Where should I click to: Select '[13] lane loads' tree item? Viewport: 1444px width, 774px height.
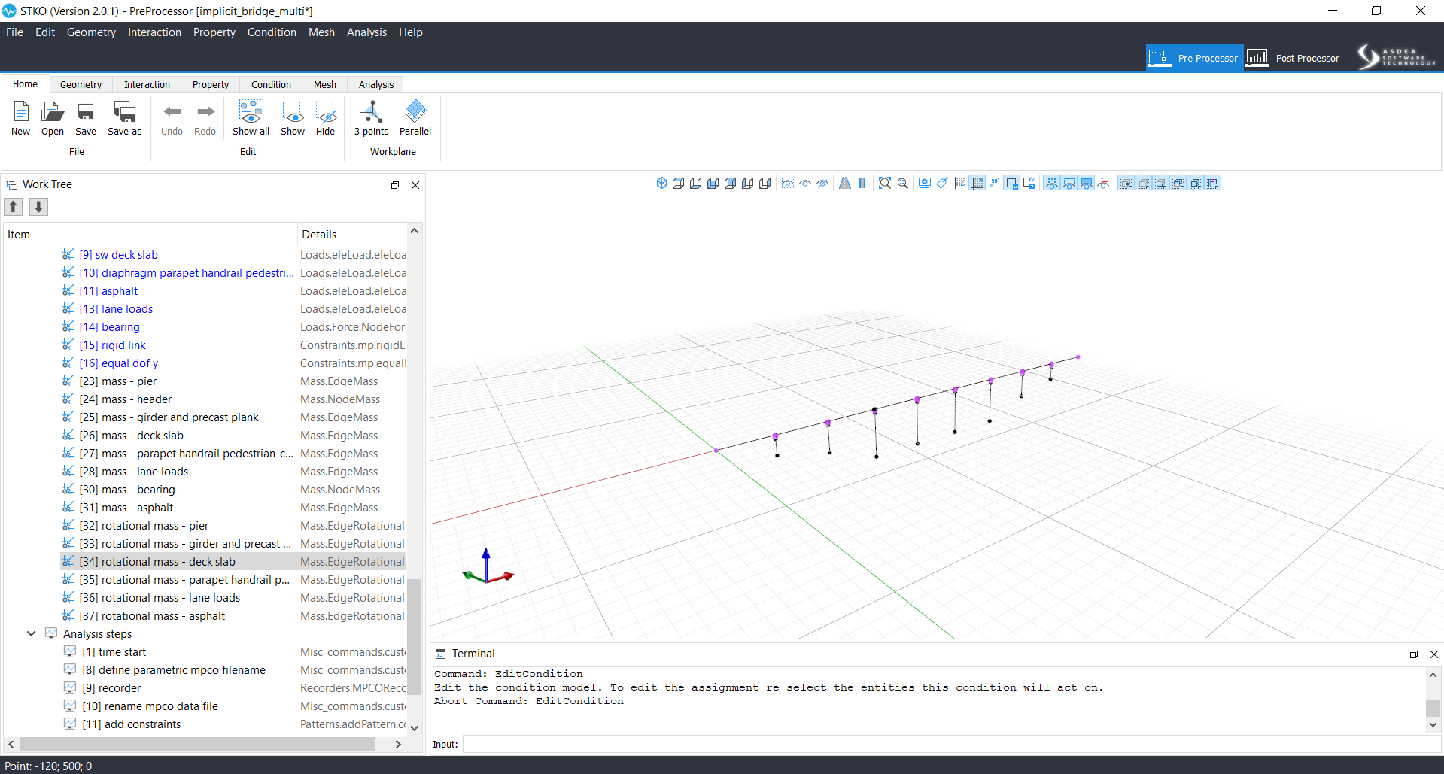pyautogui.click(x=116, y=309)
